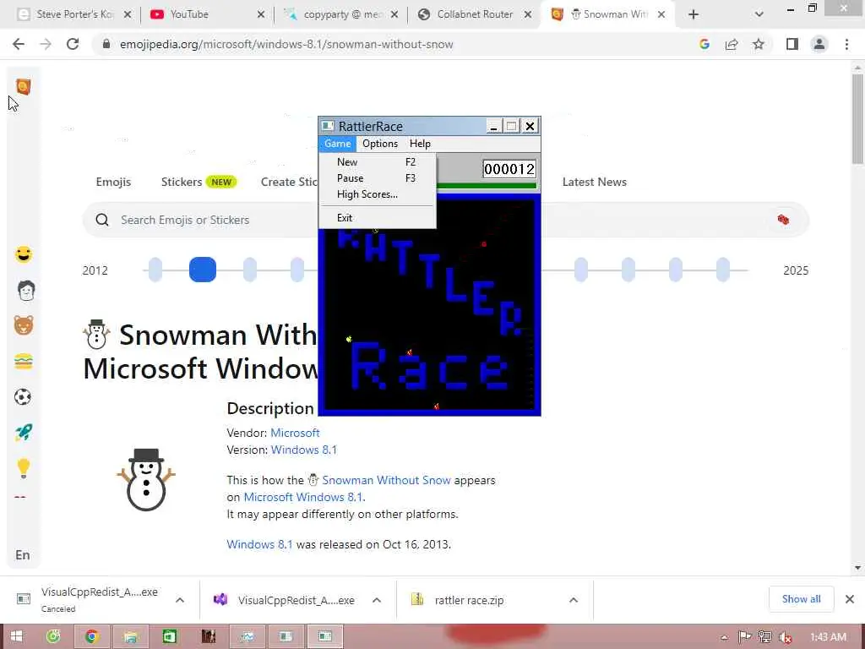Reload the current page
The height and width of the screenshot is (649, 865).
click(x=73, y=44)
